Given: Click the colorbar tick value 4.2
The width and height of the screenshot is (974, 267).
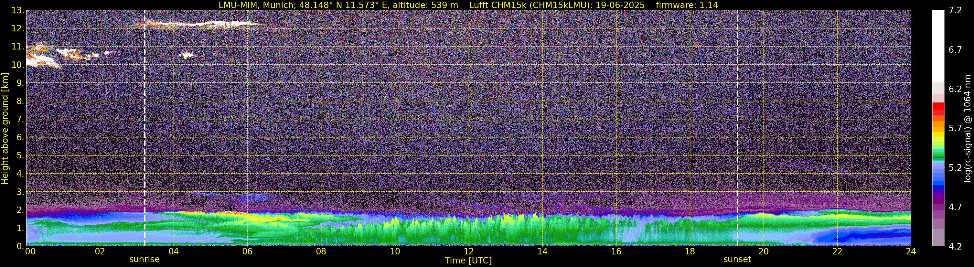Looking at the screenshot, I should (x=955, y=246).
